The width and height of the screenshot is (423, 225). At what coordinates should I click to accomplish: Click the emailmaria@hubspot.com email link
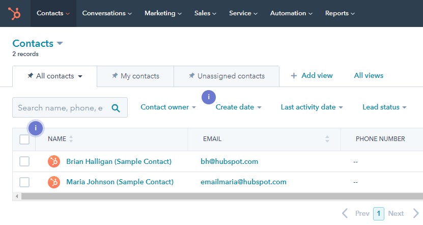tap(243, 182)
